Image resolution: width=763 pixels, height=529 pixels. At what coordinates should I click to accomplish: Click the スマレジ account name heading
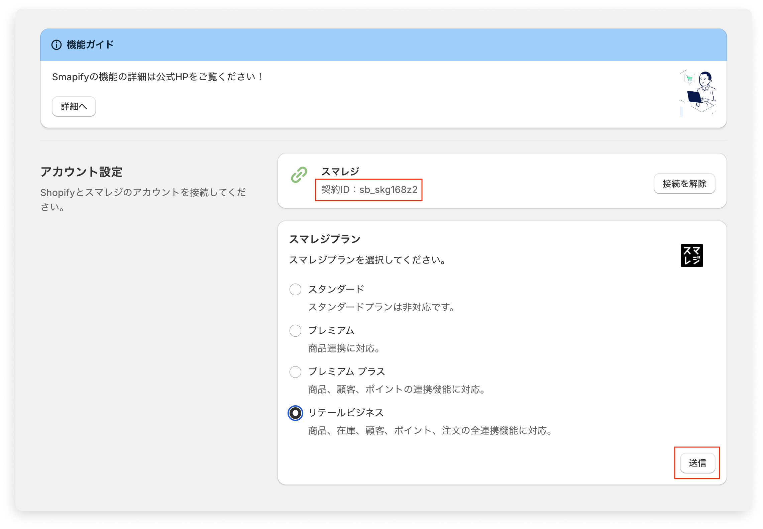pos(340,172)
